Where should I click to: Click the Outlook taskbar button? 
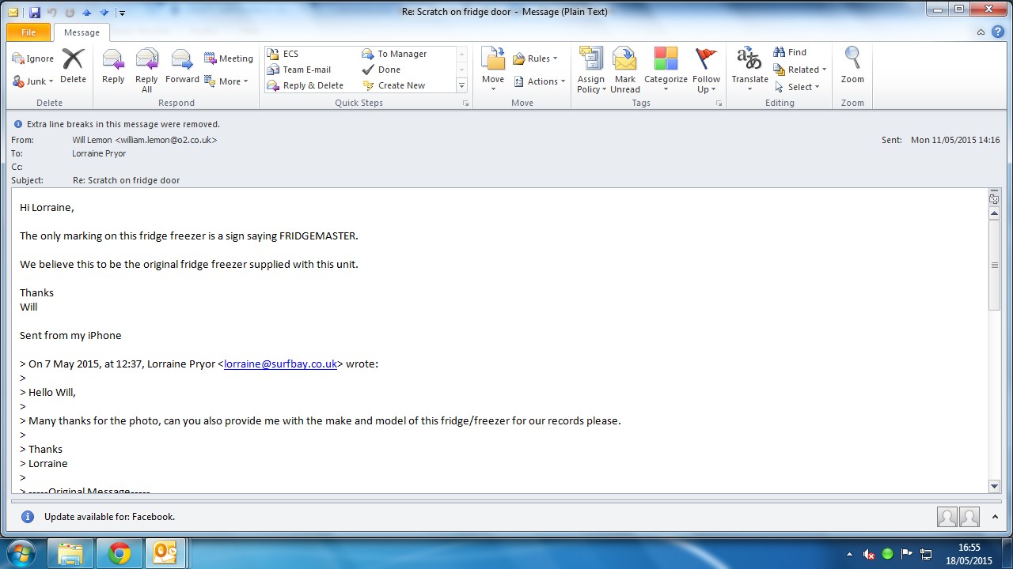165,553
